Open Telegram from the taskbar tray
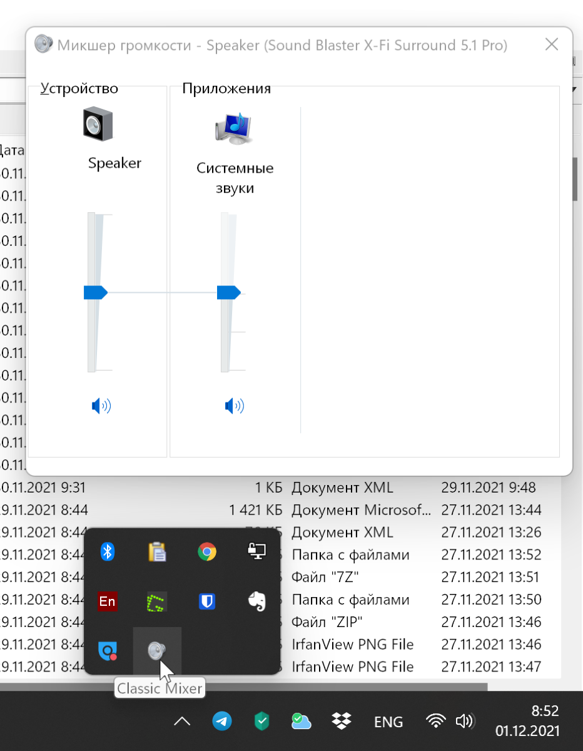This screenshot has height=751, width=583. coord(221,722)
